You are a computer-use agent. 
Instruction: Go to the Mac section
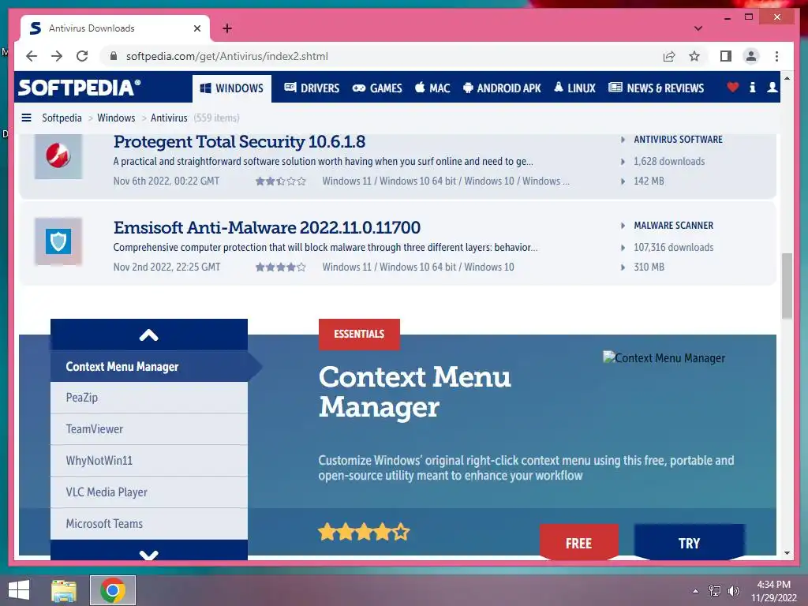[432, 88]
